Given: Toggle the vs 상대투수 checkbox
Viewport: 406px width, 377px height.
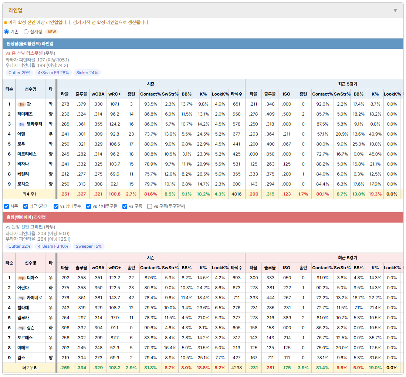Looking at the screenshot, I should pyautogui.click(x=56, y=206).
